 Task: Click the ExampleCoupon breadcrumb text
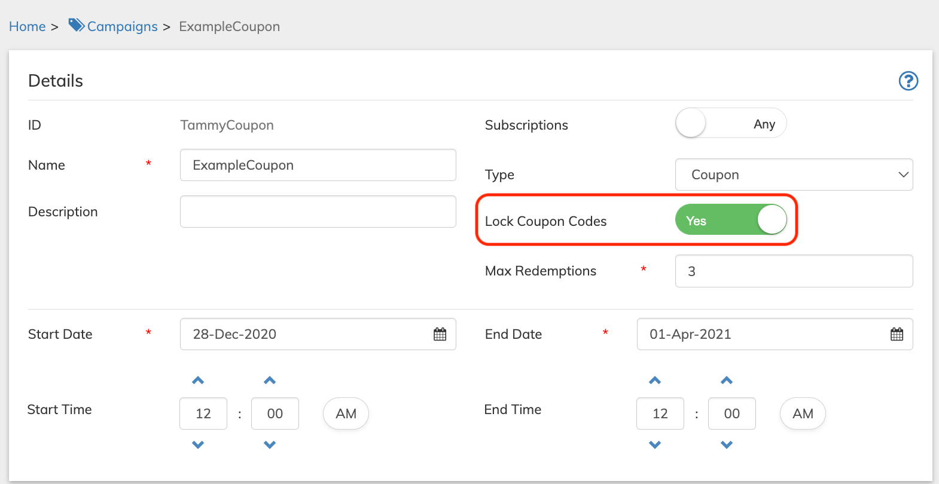[x=230, y=26]
